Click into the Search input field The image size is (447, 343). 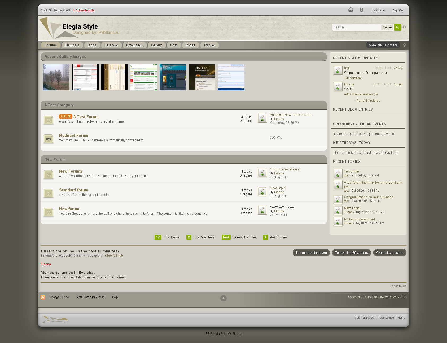click(x=356, y=27)
